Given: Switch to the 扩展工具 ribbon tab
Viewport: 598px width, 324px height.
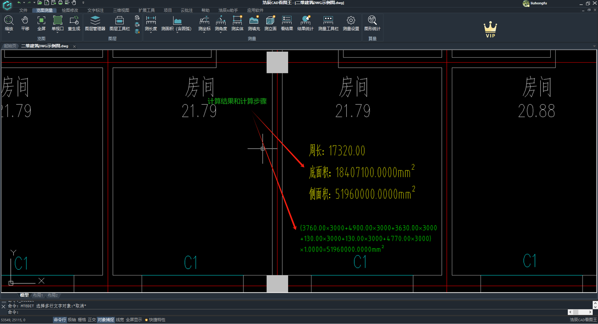Looking at the screenshot, I should [147, 10].
